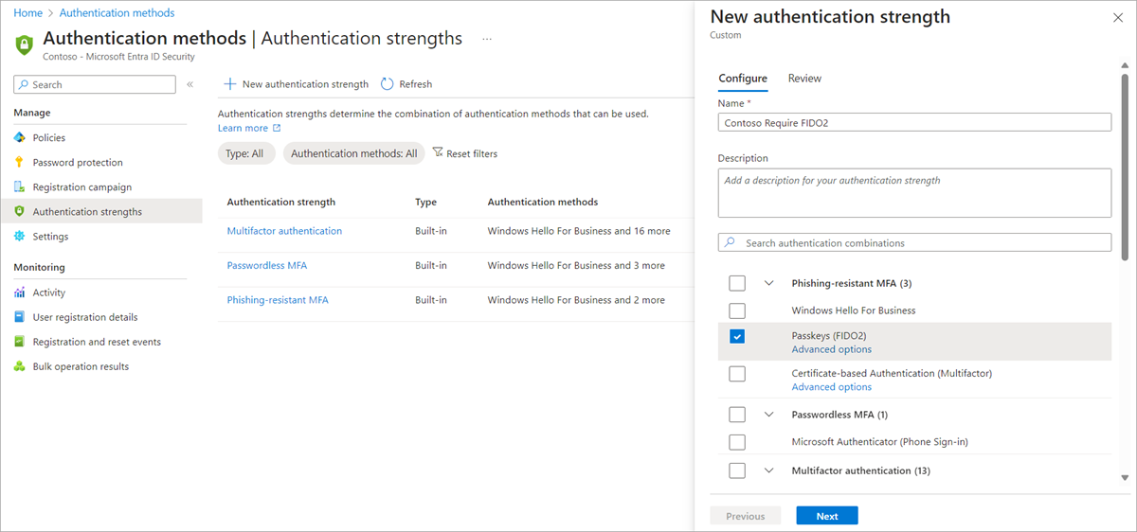Click Search authentication combinations field
The image size is (1137, 532).
[x=914, y=243]
